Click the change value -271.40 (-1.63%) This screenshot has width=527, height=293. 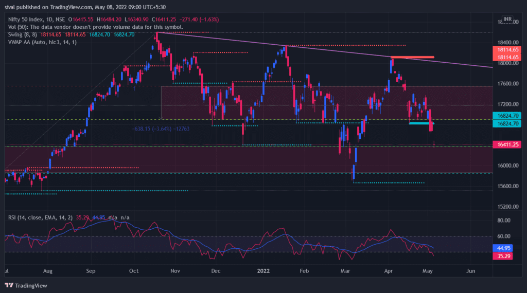point(199,20)
